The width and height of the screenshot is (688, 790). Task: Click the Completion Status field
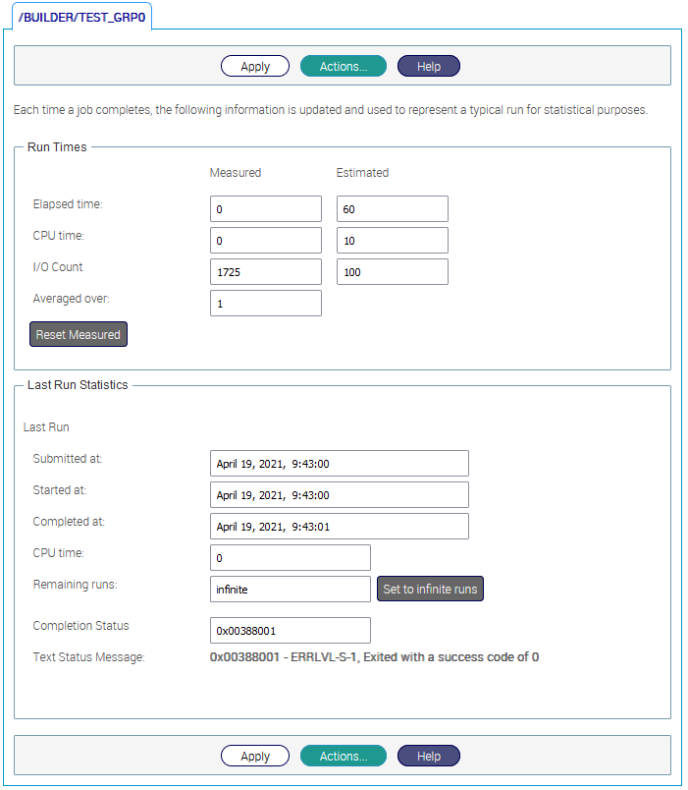(x=291, y=631)
